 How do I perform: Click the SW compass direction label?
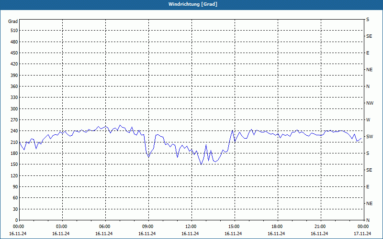tap(370, 137)
